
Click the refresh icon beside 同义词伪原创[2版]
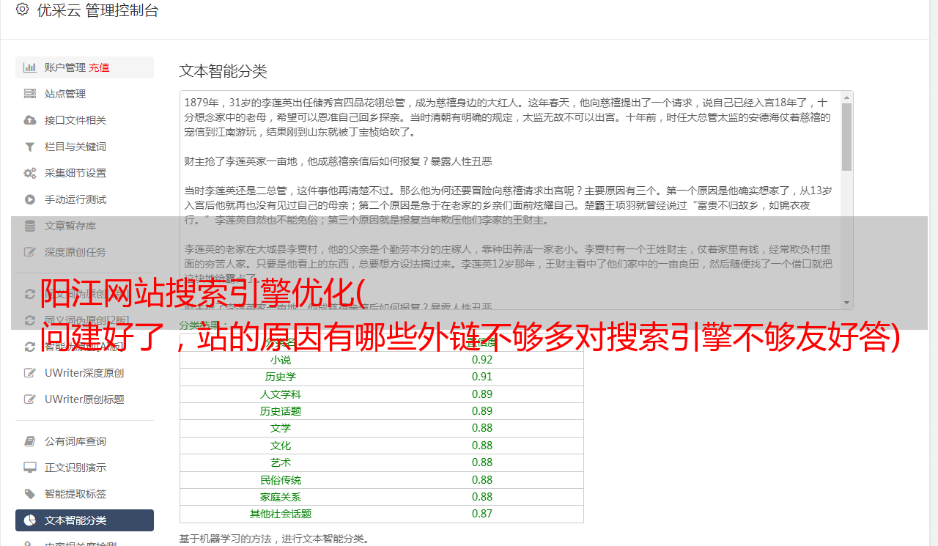point(30,320)
